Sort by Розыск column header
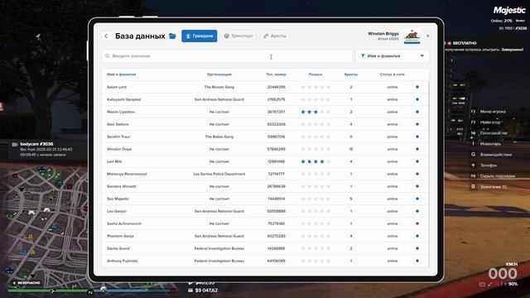 coord(316,74)
